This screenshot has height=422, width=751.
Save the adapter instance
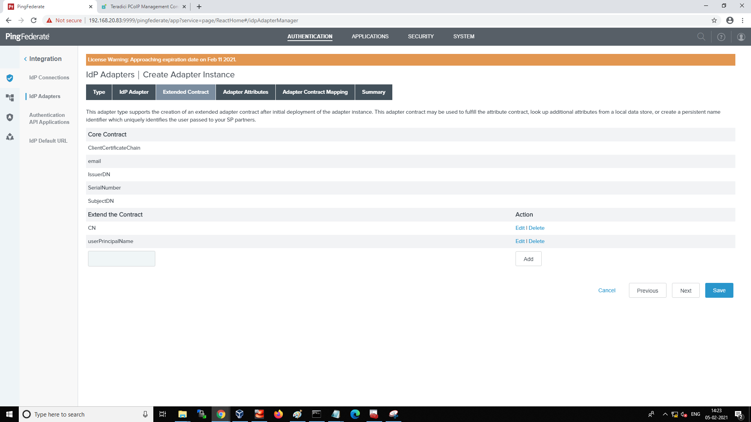719,290
